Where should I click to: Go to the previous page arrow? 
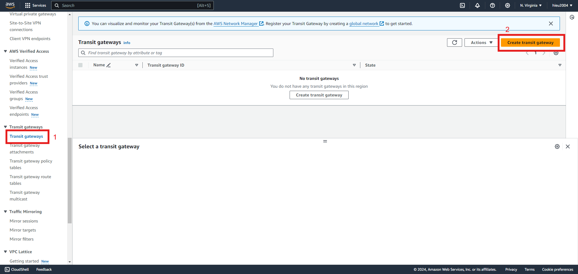527,53
